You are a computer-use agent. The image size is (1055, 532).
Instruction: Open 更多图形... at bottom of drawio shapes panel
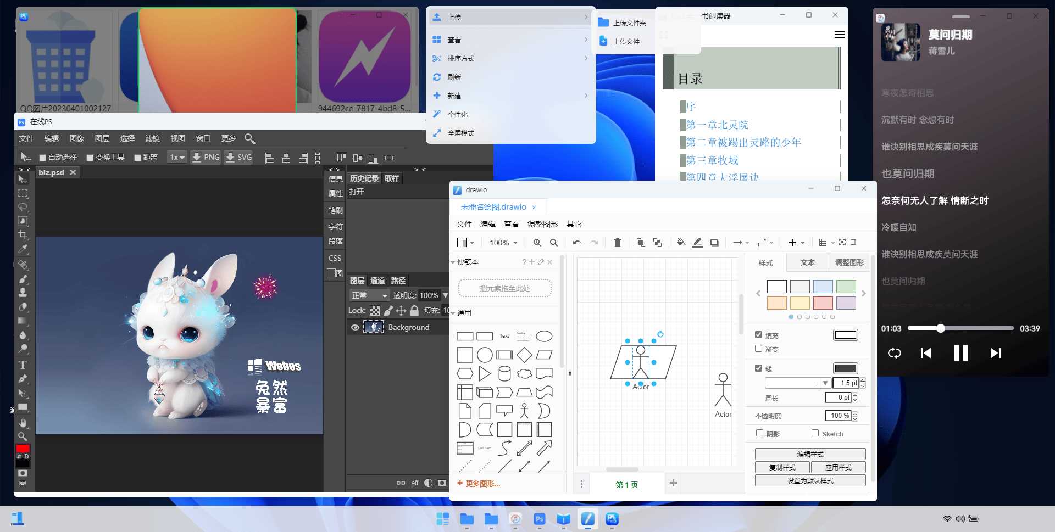coord(479,484)
